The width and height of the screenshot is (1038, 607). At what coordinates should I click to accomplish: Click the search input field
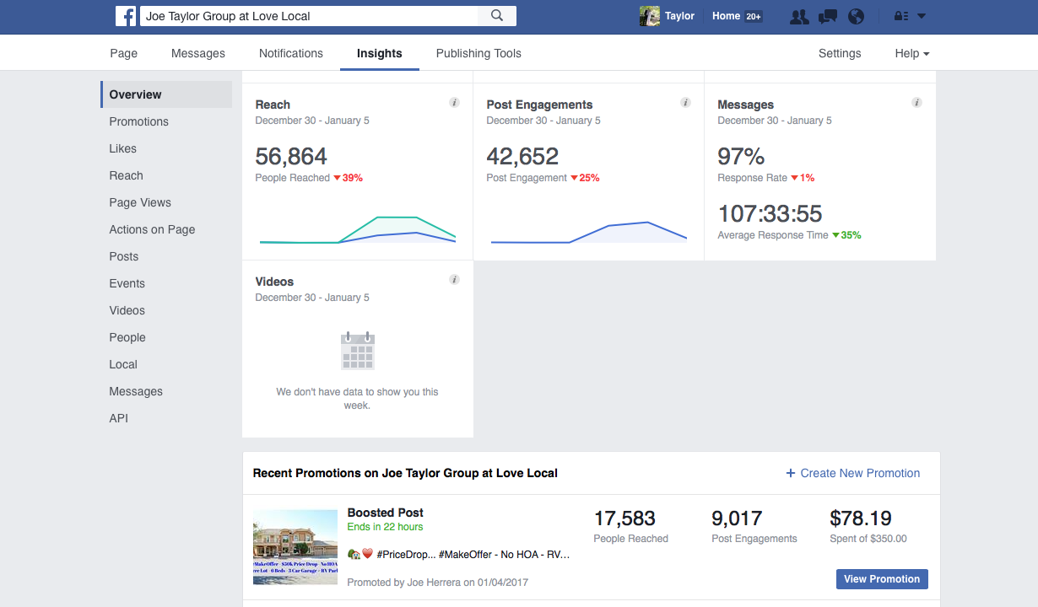click(309, 16)
